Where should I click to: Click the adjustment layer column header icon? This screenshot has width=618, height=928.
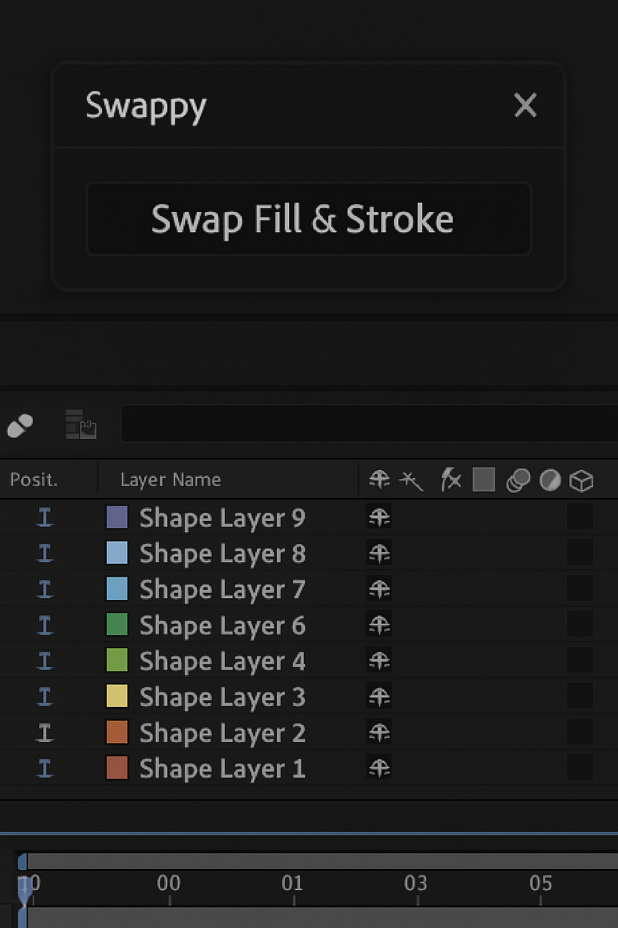[x=550, y=480]
